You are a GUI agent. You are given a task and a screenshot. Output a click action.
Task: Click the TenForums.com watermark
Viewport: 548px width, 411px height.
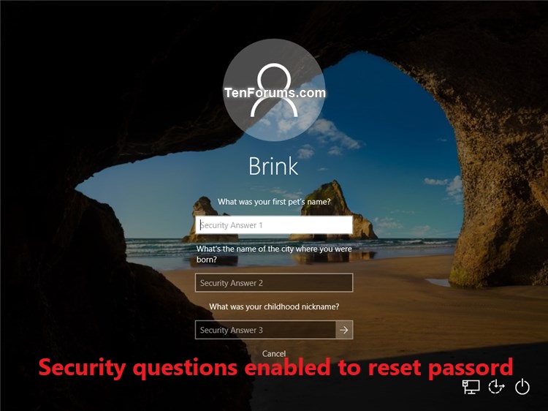(x=275, y=93)
